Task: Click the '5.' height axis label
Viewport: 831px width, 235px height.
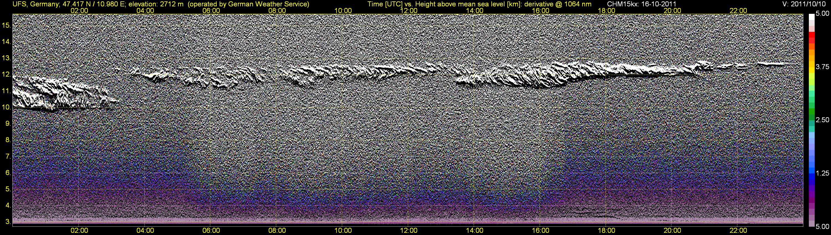Action: tap(8, 189)
